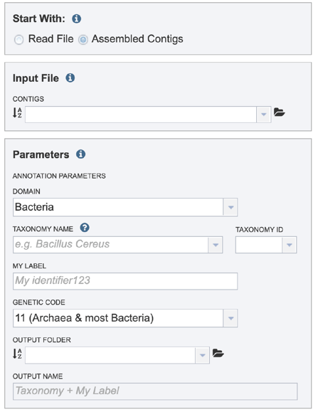The height and width of the screenshot is (412, 318).
Task: Select the Read File radio button
Action: click(19, 40)
